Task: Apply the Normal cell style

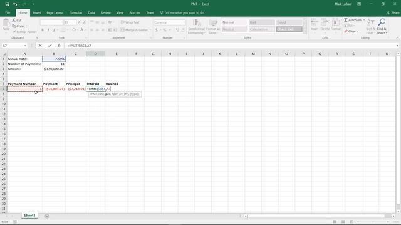Action: [x=234, y=22]
